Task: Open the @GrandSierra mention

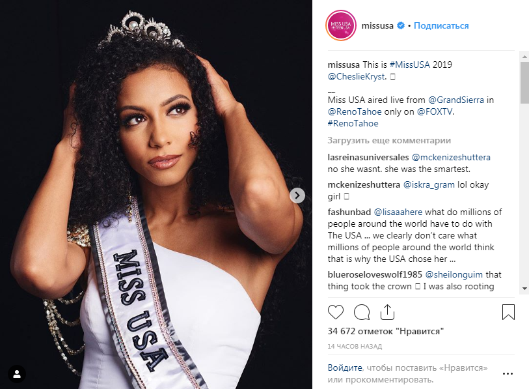Action: click(x=455, y=100)
